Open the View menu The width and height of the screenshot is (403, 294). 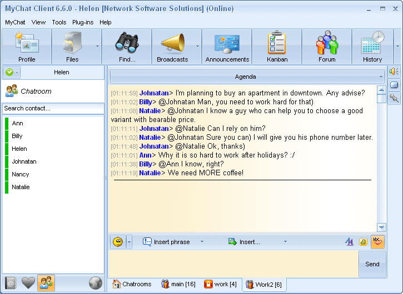point(38,22)
